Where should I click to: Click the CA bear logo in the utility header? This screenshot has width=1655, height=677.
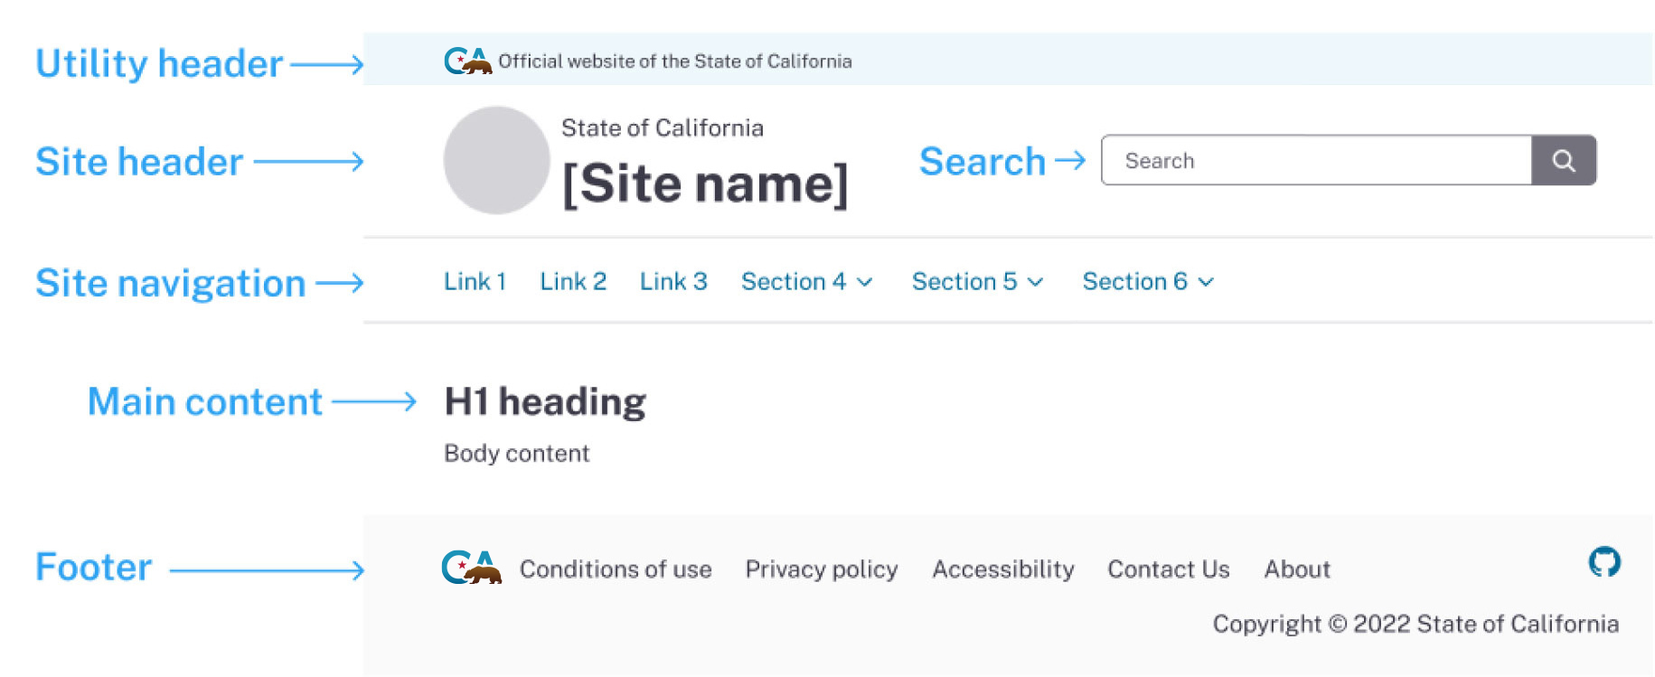coord(468,61)
